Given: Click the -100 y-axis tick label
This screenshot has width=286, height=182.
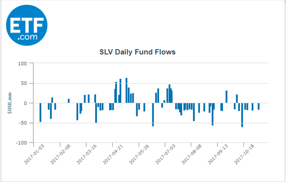Looking at the screenshot, I should tap(22, 143).
